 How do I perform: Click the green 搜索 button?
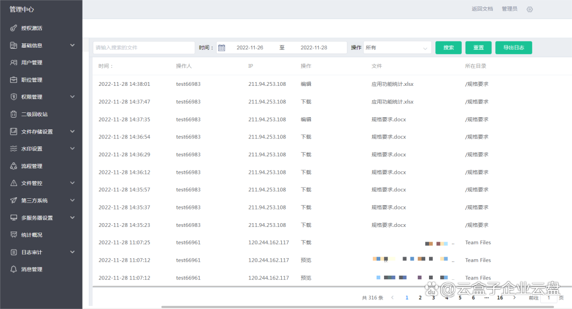449,48
